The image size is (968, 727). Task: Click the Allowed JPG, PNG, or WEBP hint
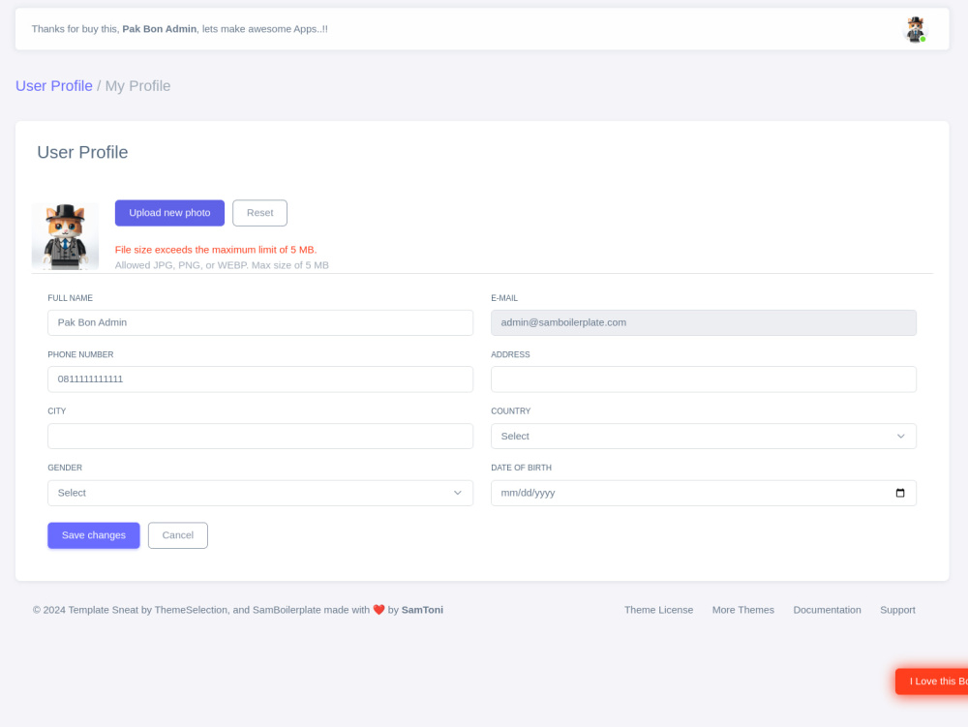coord(222,265)
